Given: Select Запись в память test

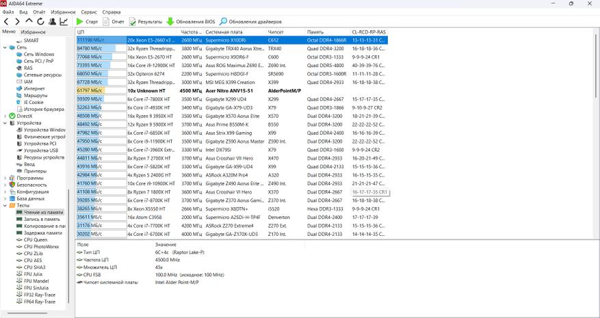Looking at the screenshot, I should [42, 220].
